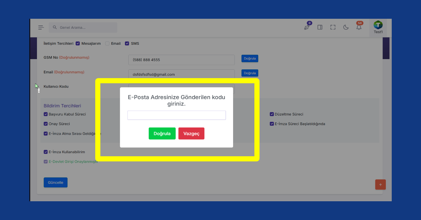Click scroll-to-top red arrow button
Screen dimensions: 421x220
point(380,185)
